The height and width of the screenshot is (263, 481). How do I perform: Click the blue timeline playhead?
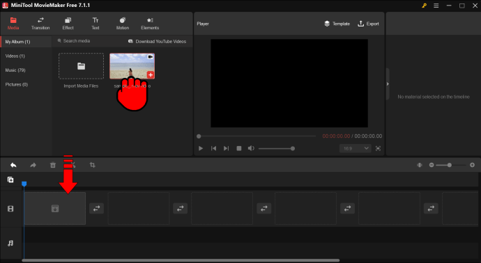(x=24, y=184)
